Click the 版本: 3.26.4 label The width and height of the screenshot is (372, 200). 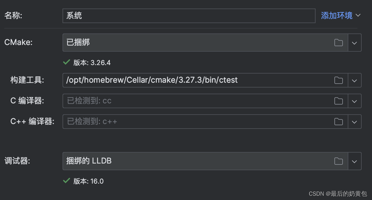(x=91, y=63)
